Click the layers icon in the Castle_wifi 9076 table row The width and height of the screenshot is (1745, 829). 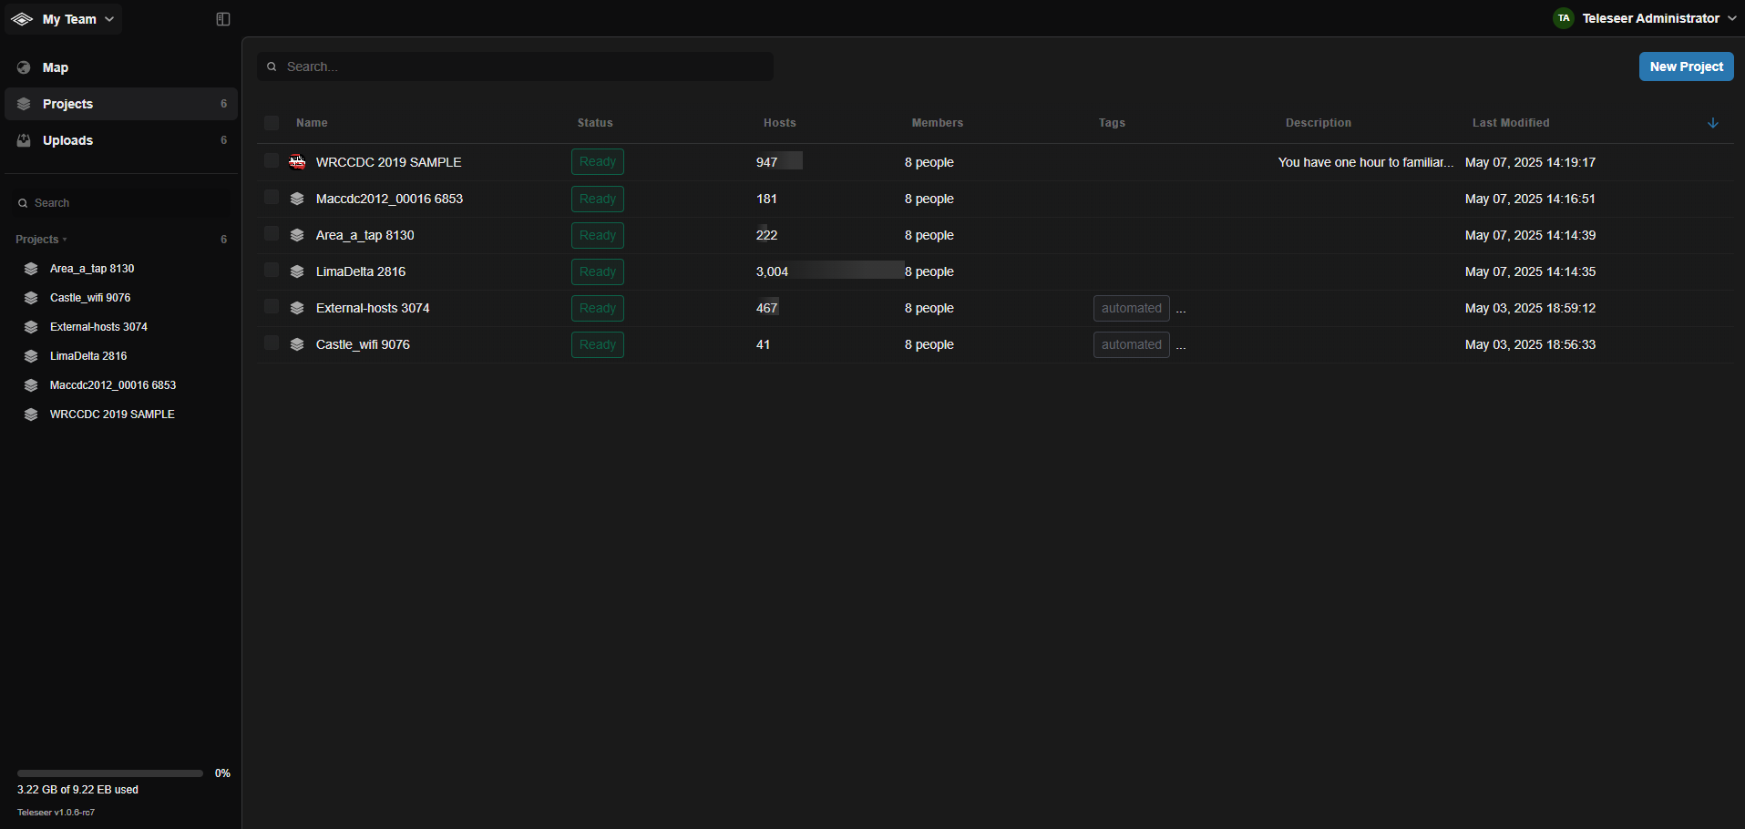[x=297, y=344]
